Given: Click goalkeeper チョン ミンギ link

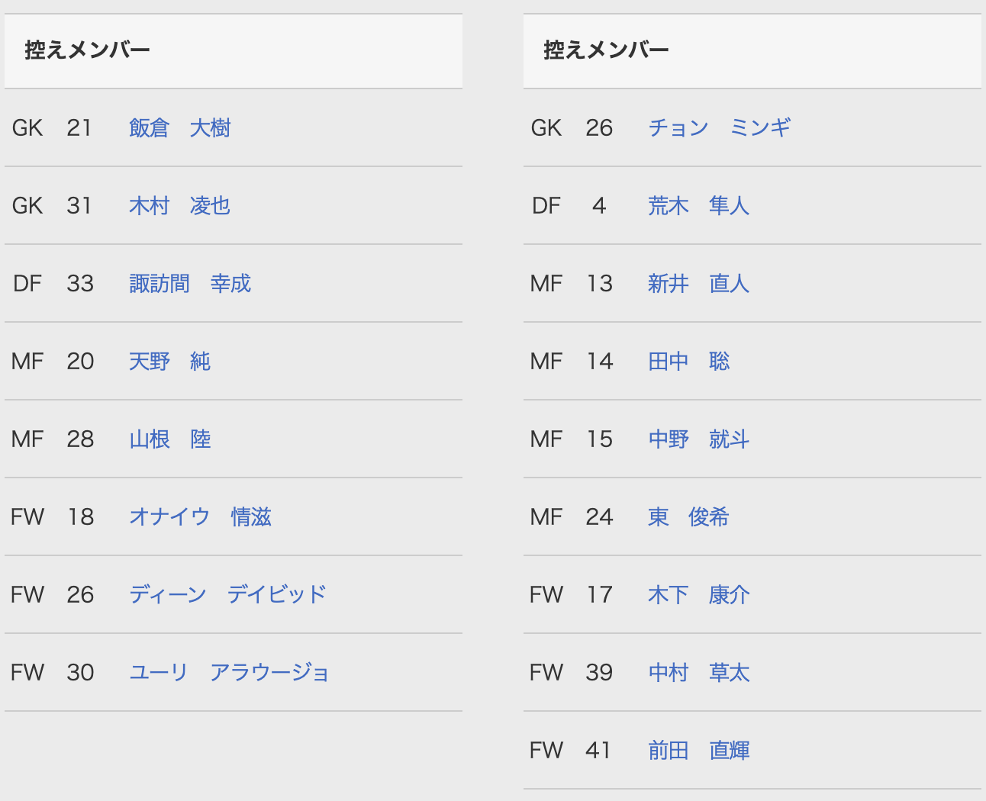Looking at the screenshot, I should 719,127.
